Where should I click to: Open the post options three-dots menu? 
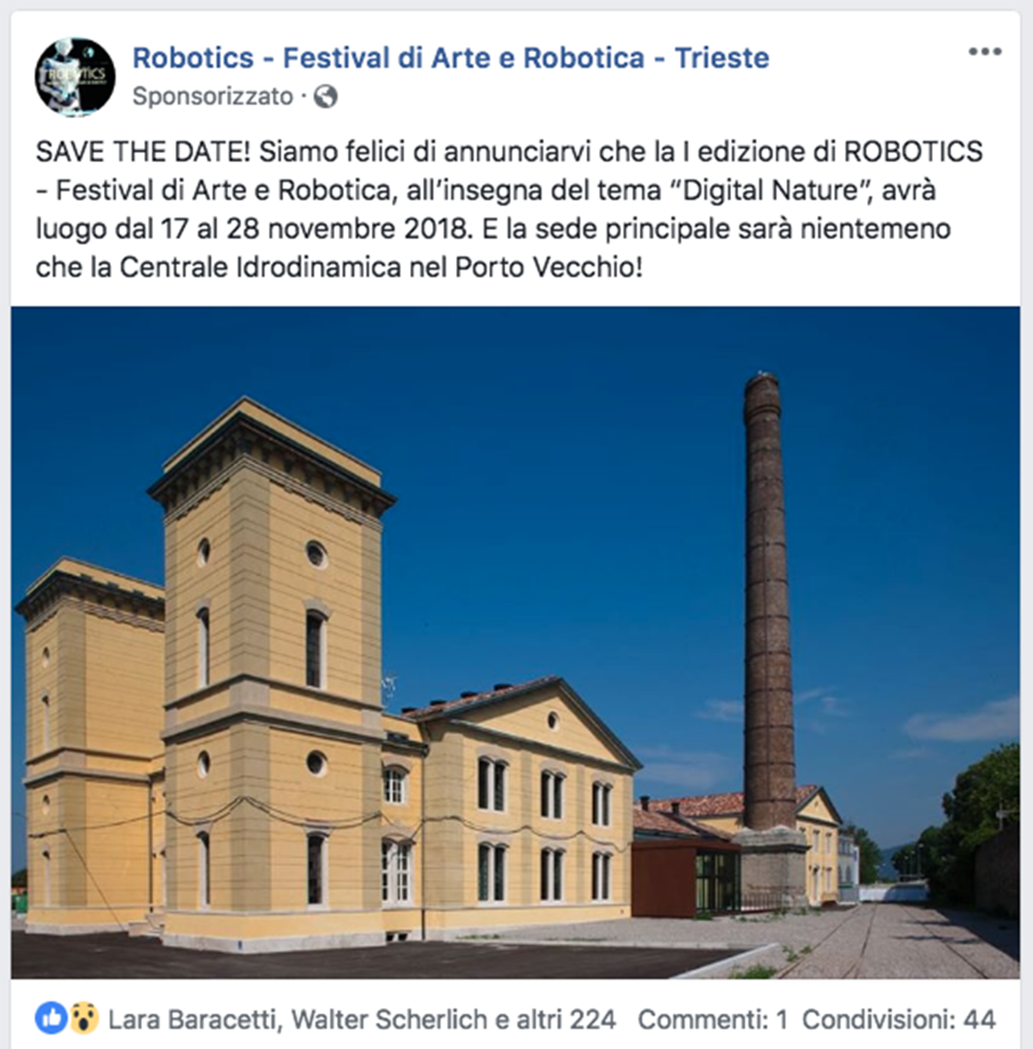(985, 52)
